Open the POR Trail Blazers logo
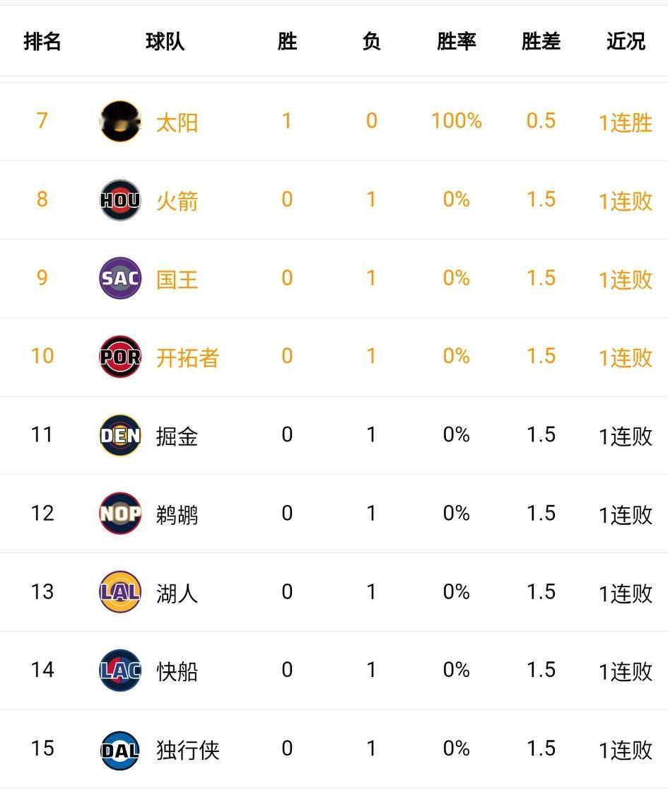 pos(120,357)
